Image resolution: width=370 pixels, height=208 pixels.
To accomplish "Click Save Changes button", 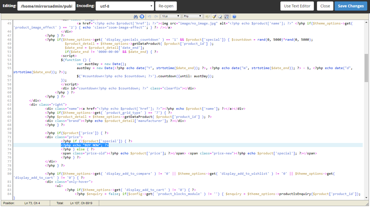I will coord(351,6).
